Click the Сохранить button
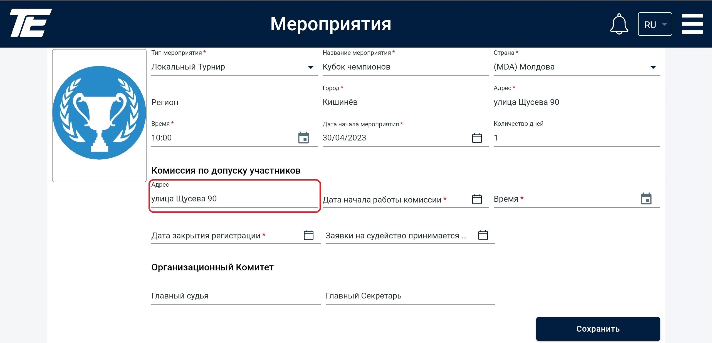The width and height of the screenshot is (712, 343). 598,329
